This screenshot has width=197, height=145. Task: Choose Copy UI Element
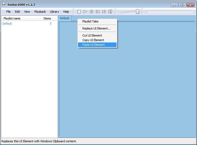97,40
